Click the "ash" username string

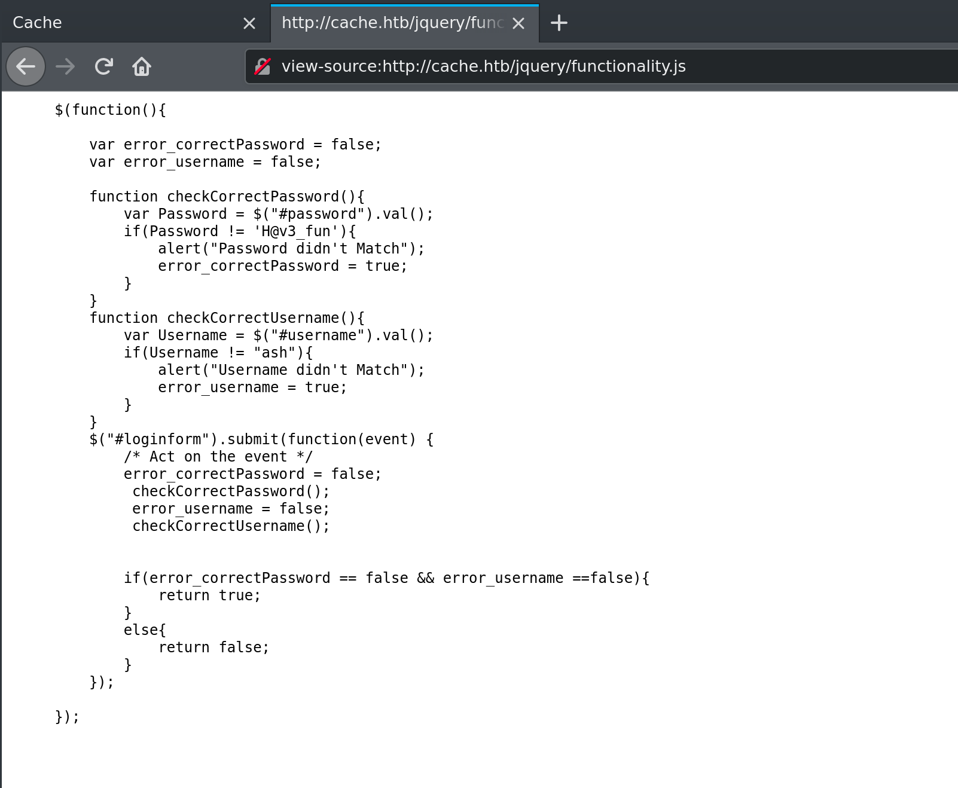pyautogui.click(x=274, y=353)
